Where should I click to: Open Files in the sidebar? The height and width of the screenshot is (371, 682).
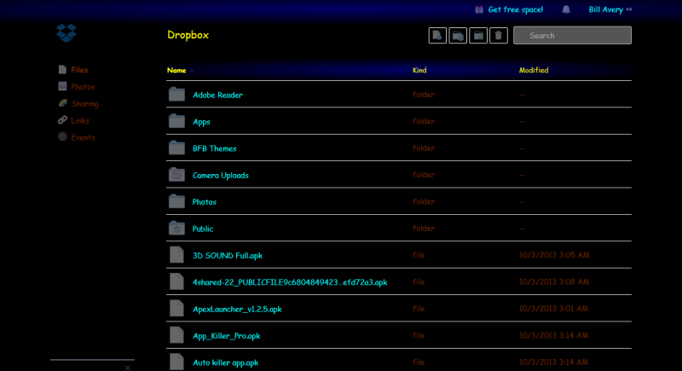point(79,70)
